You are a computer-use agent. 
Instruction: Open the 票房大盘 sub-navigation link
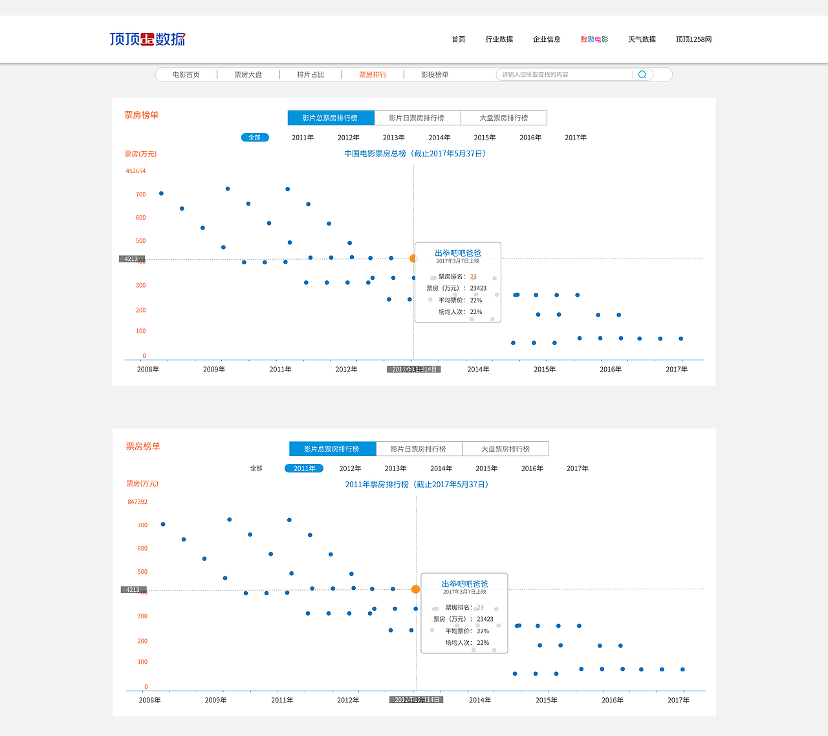(x=248, y=75)
